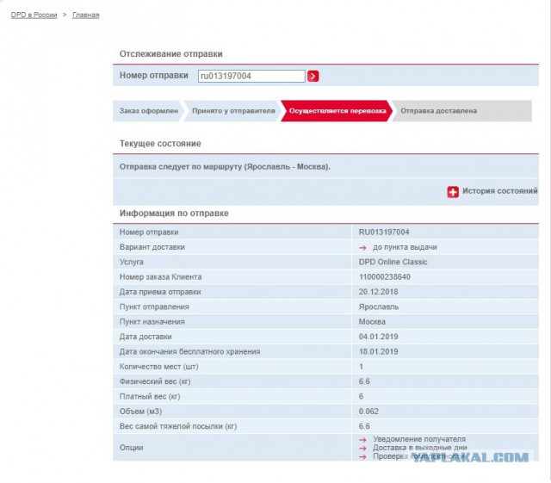Screen dimensions: 551x483
Task: Click the Отслеживание отправки heading
Action: 170,53
